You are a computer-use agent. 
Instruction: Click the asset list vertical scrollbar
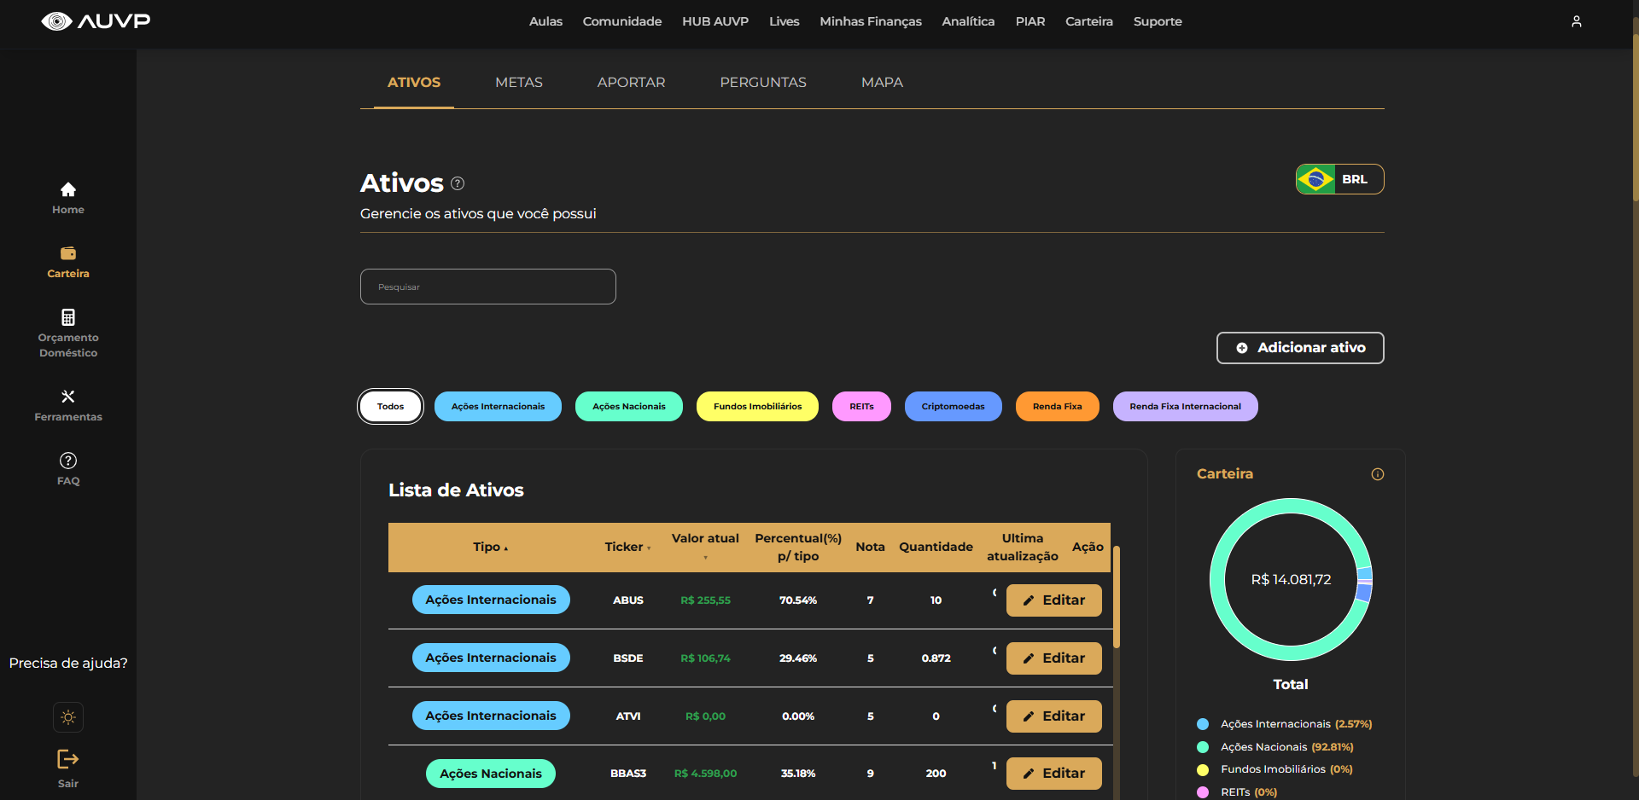[1116, 597]
